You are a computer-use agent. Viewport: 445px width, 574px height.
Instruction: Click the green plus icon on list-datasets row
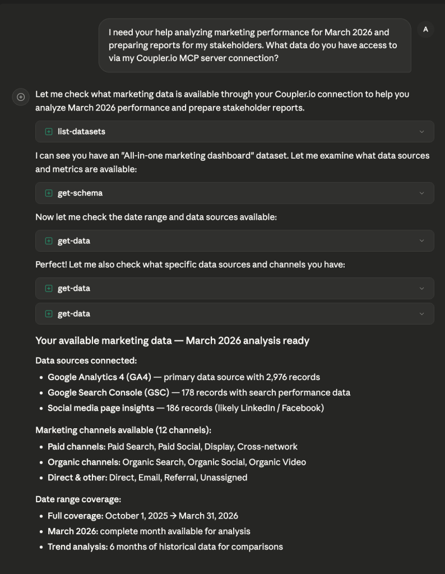pyautogui.click(x=49, y=132)
